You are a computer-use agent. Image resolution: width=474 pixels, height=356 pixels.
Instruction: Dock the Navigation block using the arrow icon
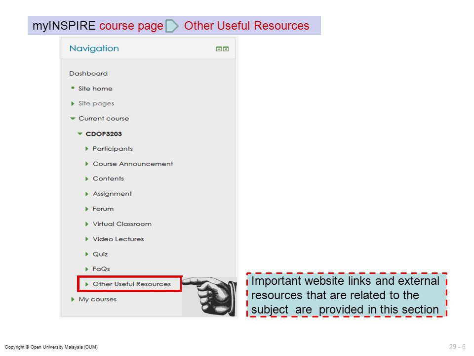tap(226, 49)
